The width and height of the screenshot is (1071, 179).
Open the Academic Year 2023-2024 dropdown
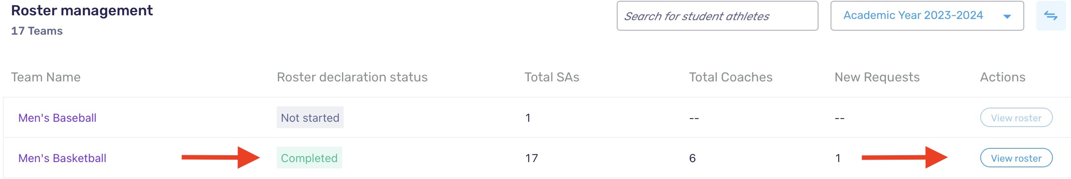pyautogui.click(x=926, y=16)
